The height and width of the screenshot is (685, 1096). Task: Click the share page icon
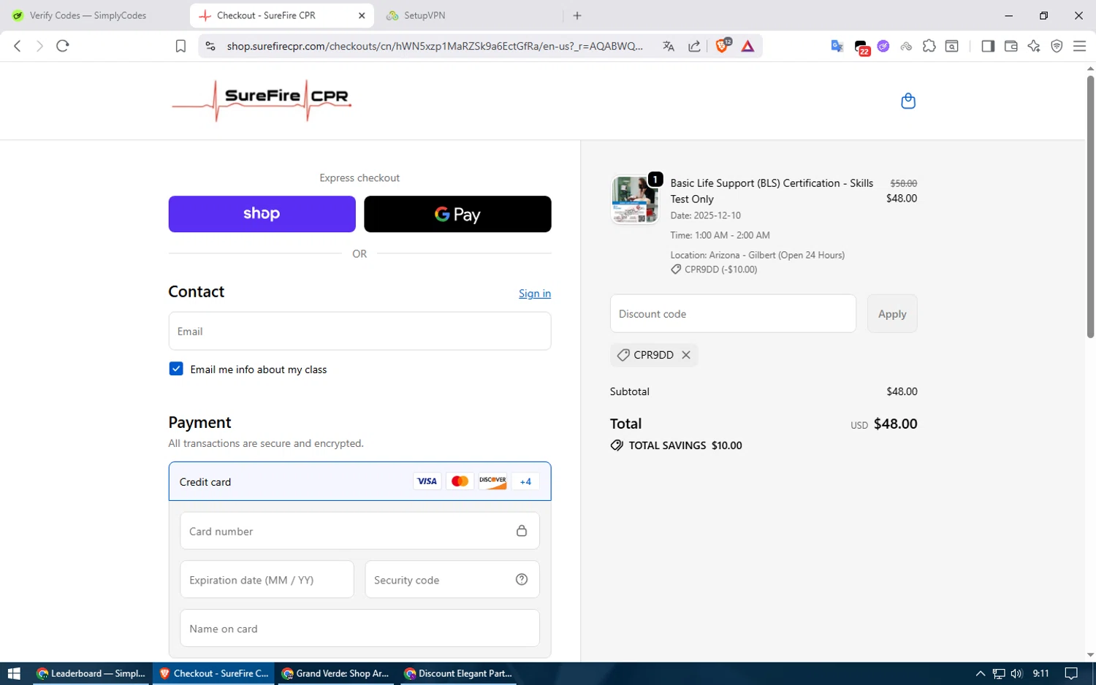694,46
